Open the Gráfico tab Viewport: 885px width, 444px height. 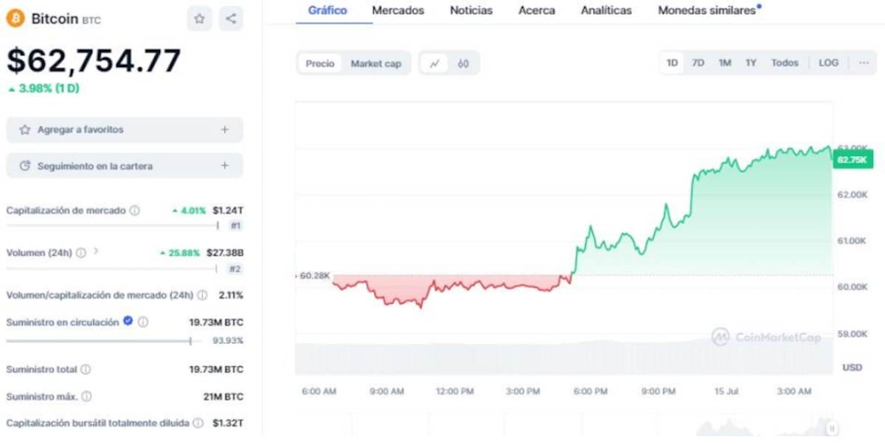(x=327, y=10)
